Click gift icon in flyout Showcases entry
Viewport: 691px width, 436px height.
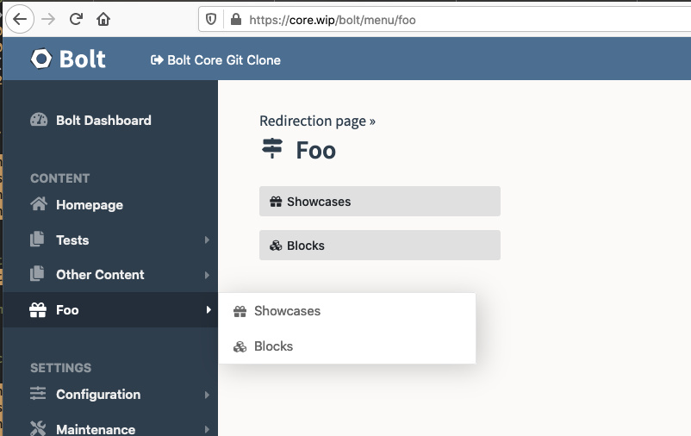(x=240, y=312)
